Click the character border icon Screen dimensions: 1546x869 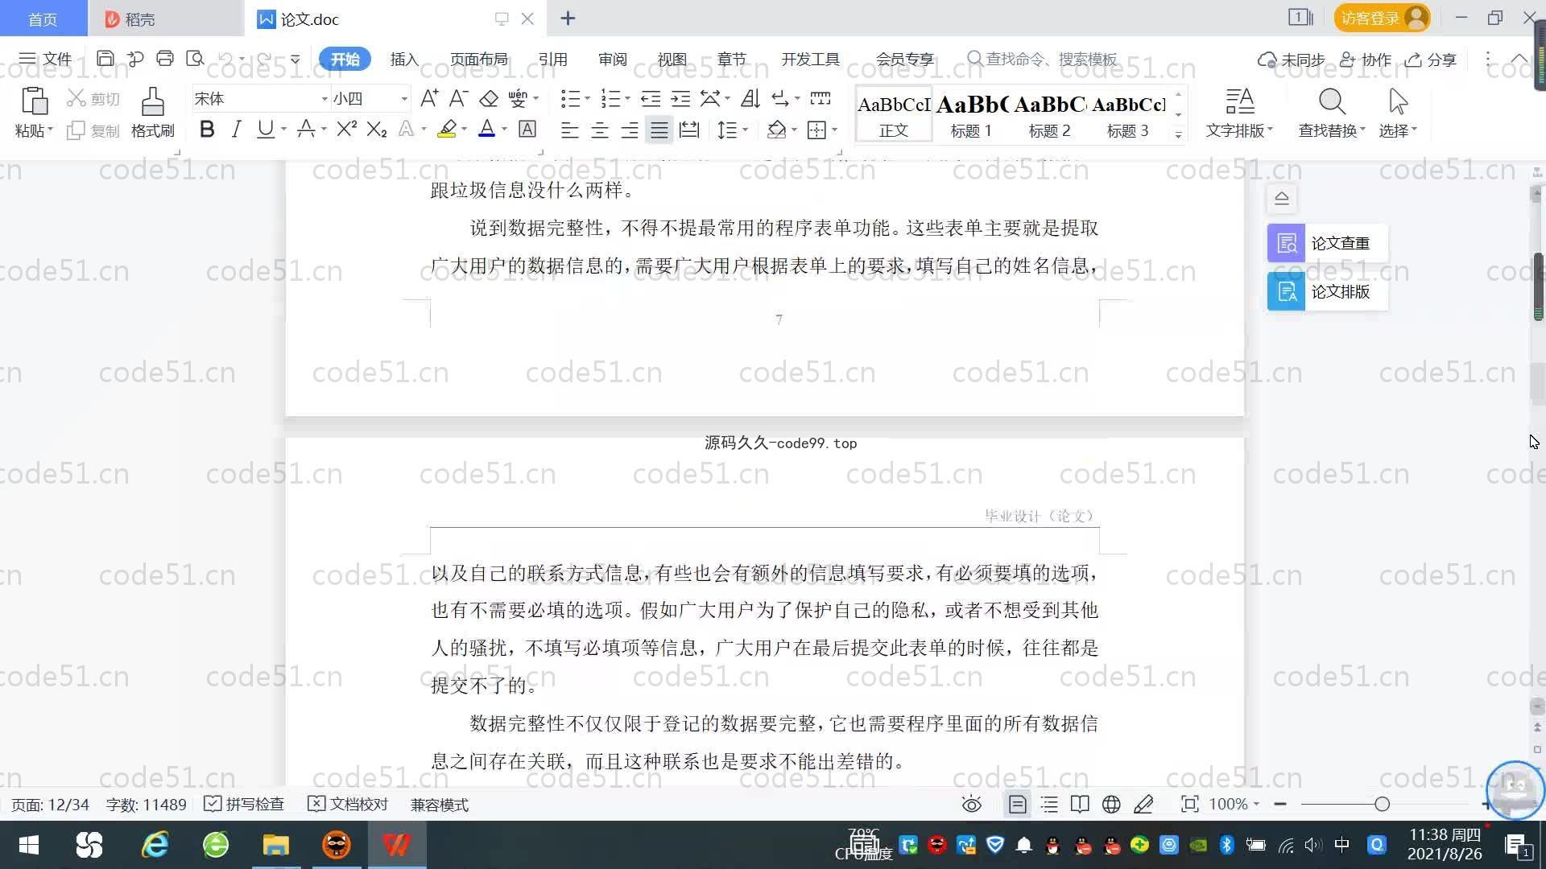527,129
